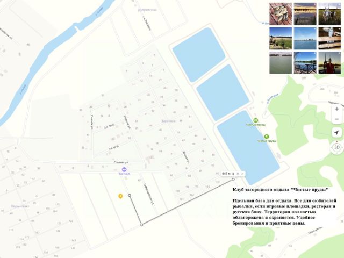This screenshot has width=344, height=258.
Task: Click the Заречное village label
Action: [x=168, y=121]
